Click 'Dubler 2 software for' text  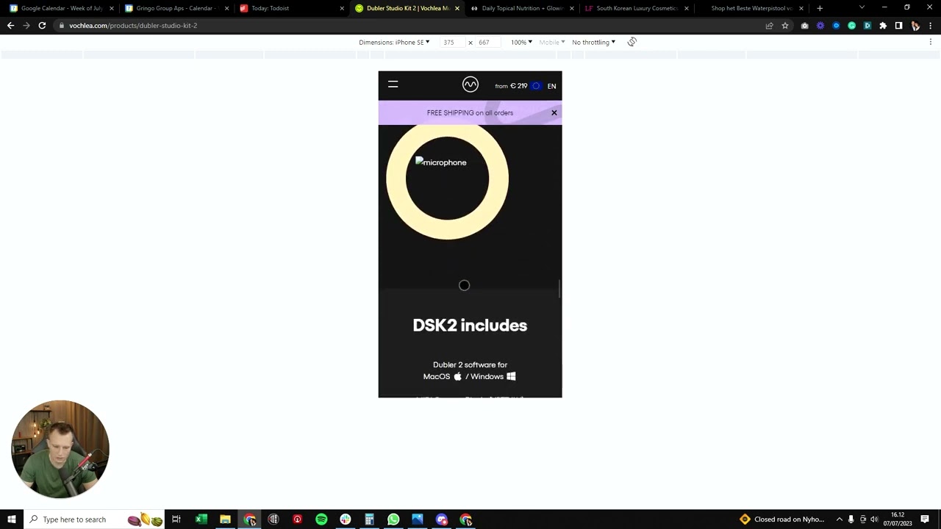(470, 364)
